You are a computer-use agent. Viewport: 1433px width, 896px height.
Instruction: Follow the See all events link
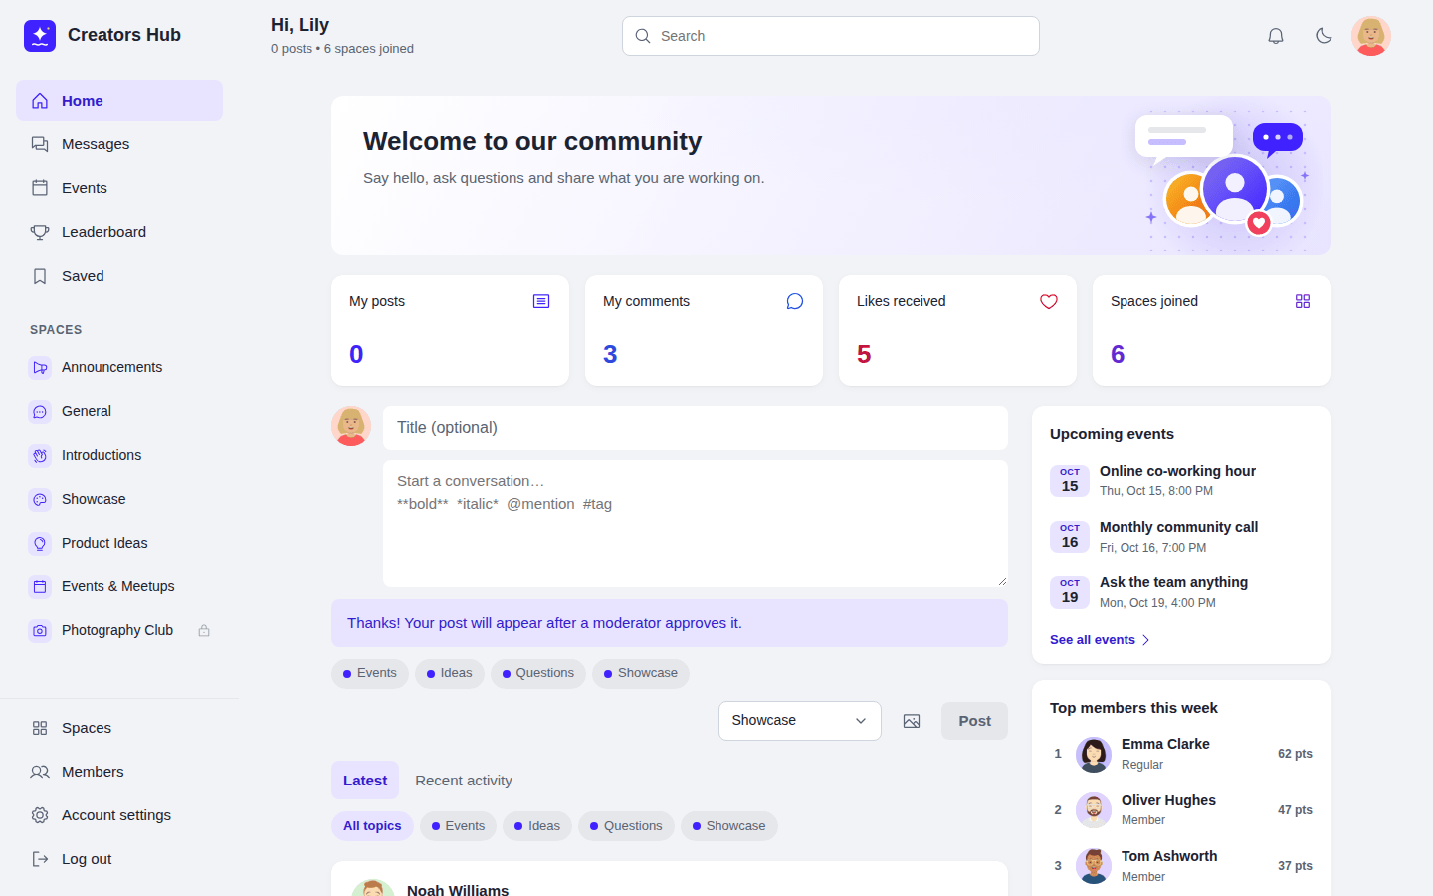pos(1100,640)
